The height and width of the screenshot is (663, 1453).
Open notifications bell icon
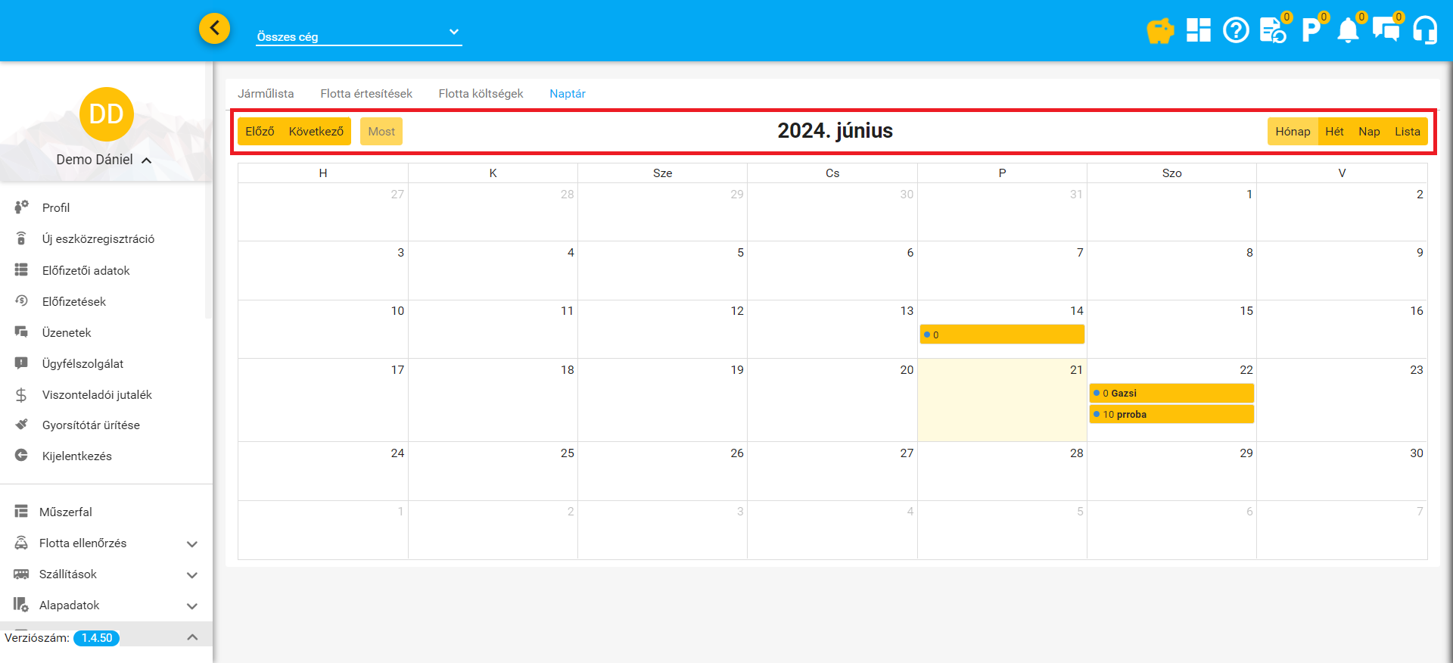click(1348, 31)
